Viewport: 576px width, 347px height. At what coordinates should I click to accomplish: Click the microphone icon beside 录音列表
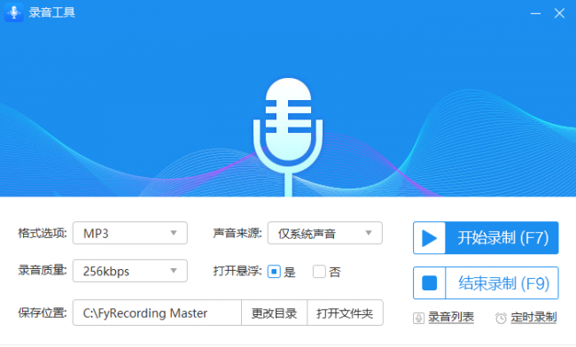(418, 318)
